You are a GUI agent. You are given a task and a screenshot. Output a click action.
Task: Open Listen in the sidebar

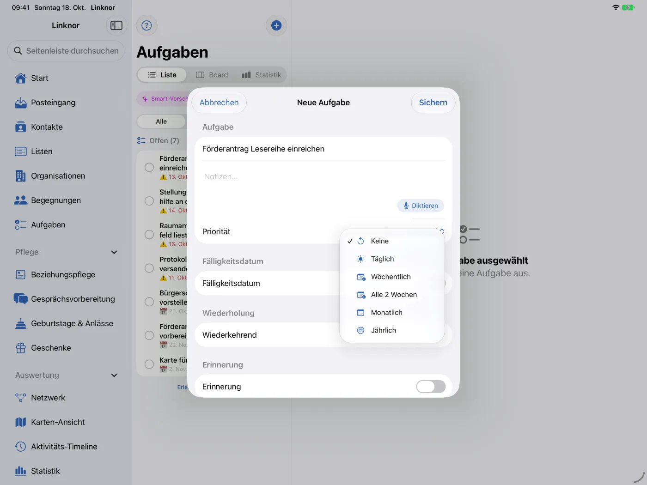point(66,152)
